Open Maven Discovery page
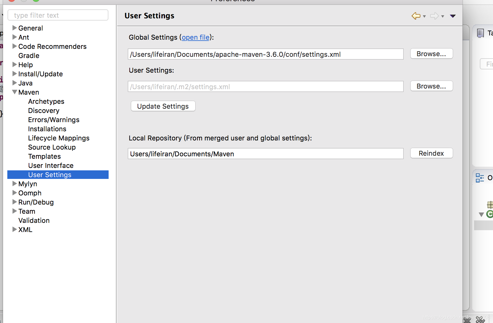 [44, 111]
